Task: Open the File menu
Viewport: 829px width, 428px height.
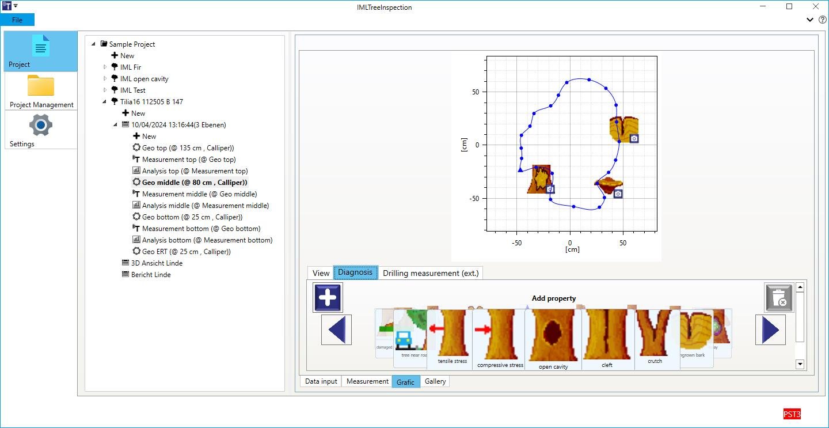Action: coord(17,20)
